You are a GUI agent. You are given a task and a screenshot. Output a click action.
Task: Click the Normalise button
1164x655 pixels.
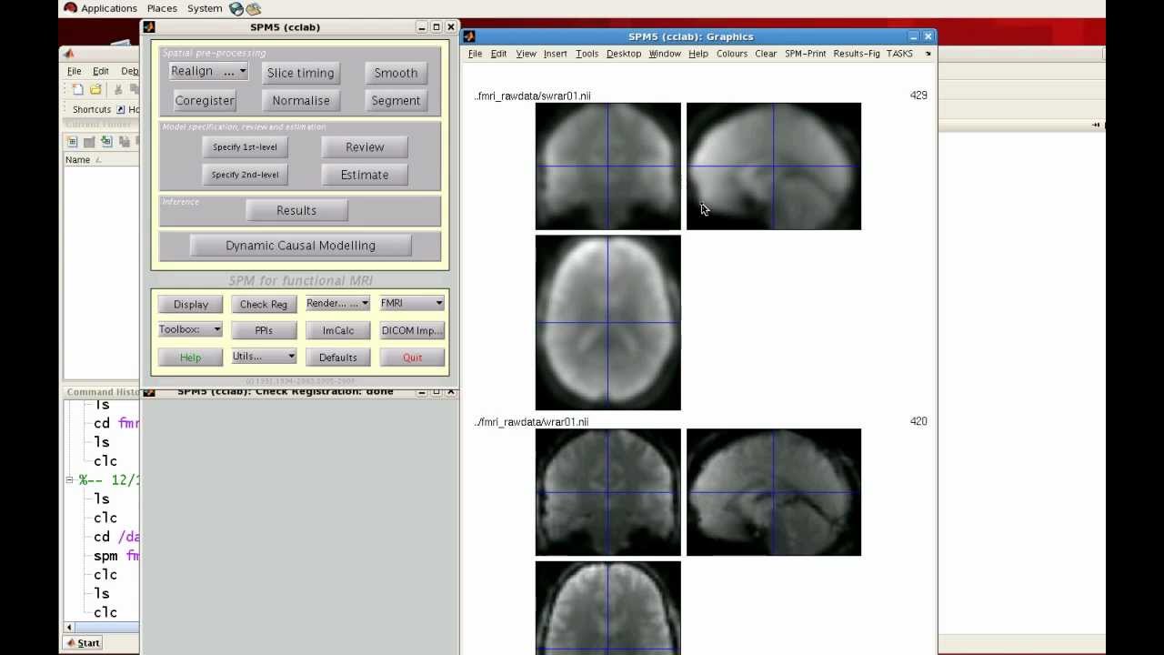pos(300,100)
